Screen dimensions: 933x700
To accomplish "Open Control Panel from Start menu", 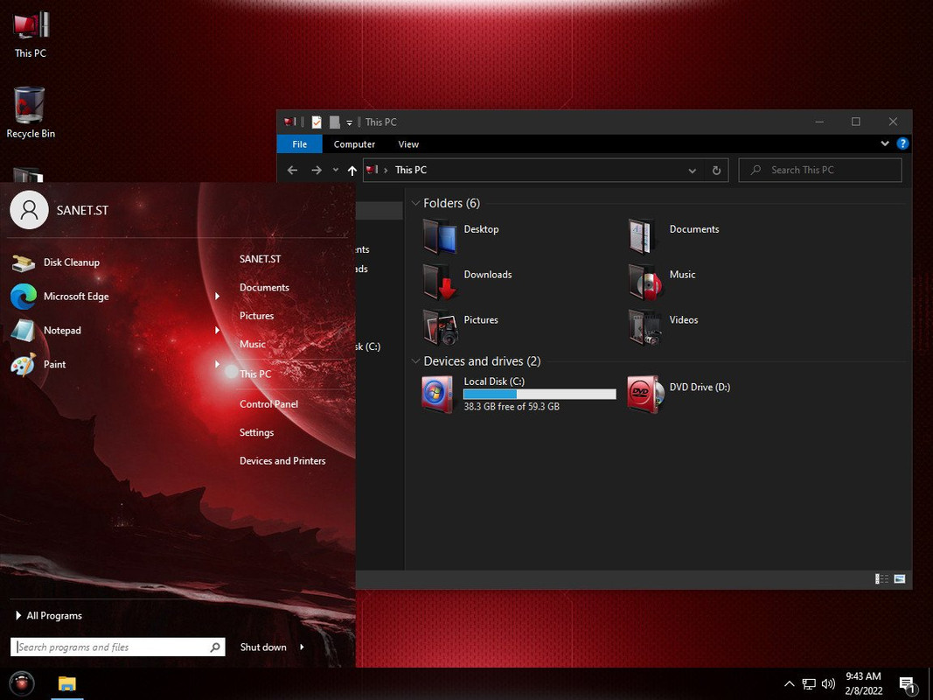I will click(x=268, y=404).
